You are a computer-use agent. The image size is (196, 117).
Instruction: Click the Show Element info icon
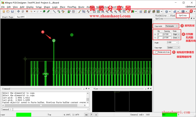pyautogui.click(x=167, y=11)
